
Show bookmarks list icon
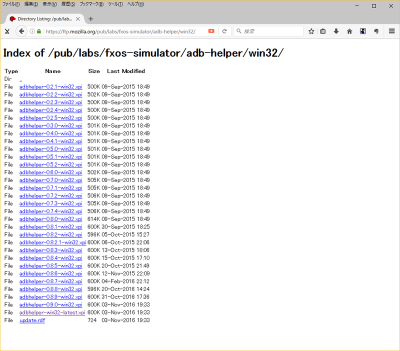pos(323,31)
